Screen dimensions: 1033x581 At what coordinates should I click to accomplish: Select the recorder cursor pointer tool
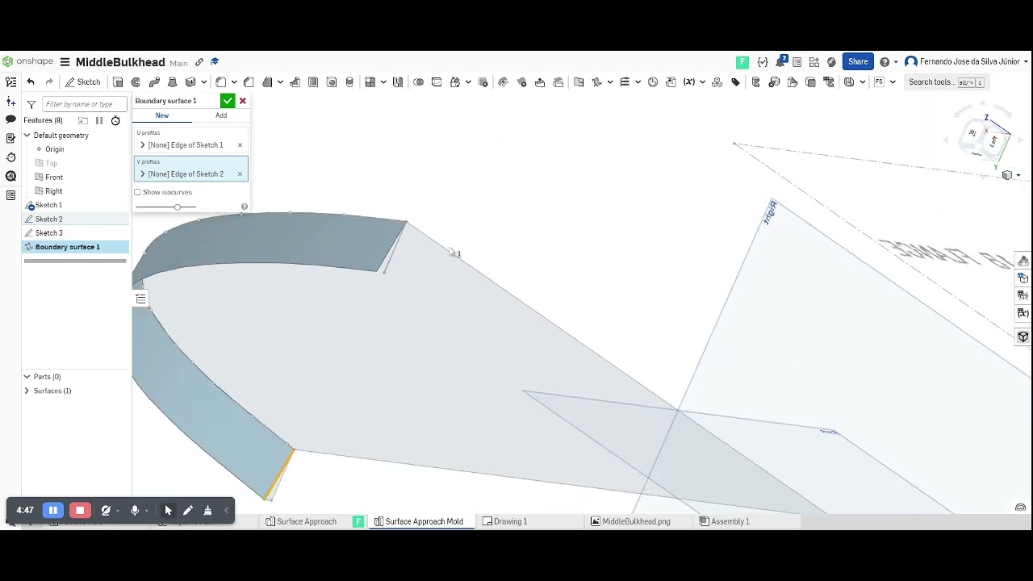coord(168,510)
